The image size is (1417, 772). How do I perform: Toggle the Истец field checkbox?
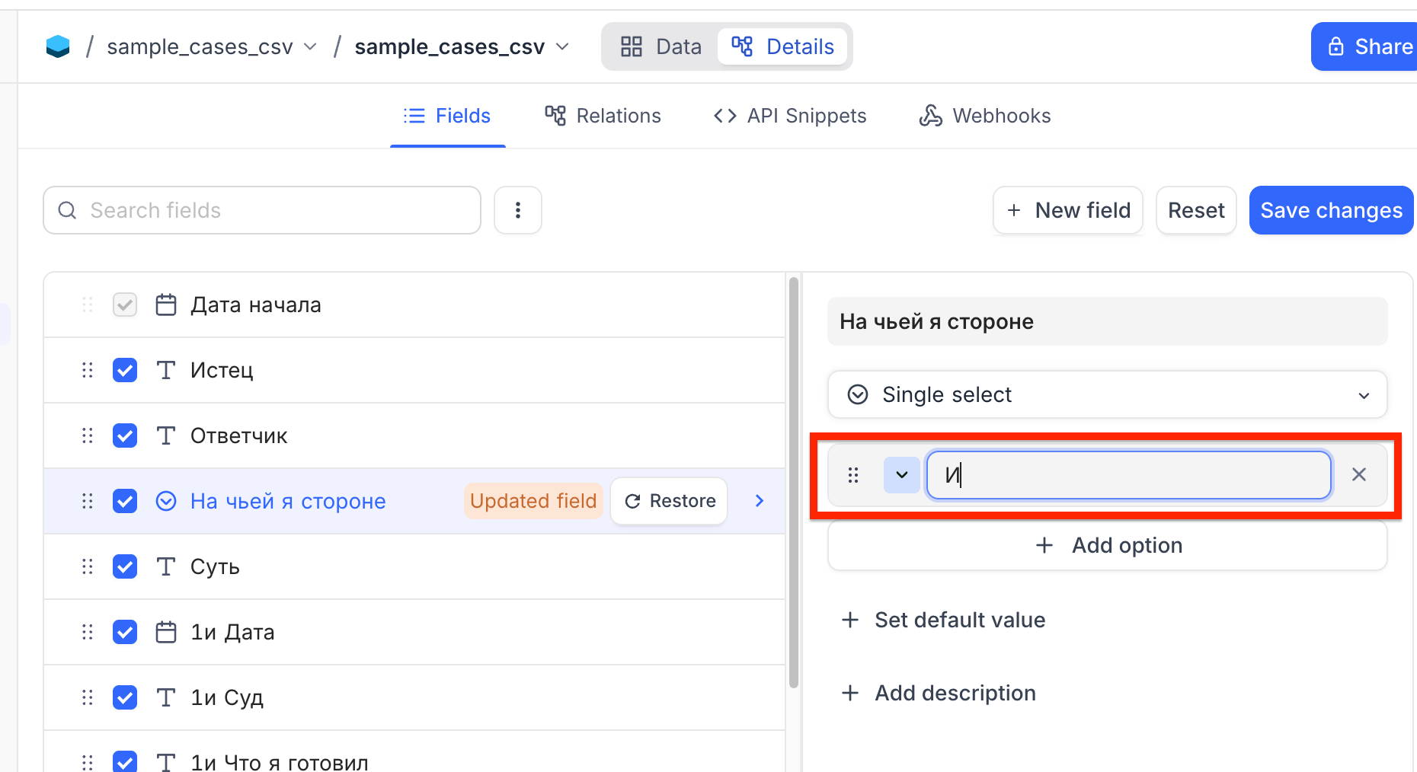click(x=125, y=370)
